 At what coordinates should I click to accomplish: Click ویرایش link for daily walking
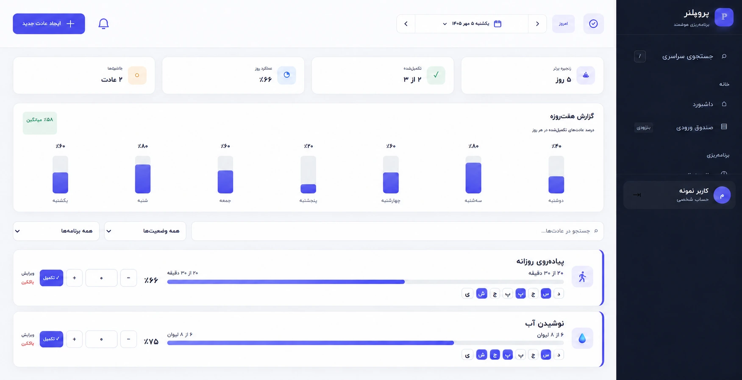[28, 273]
